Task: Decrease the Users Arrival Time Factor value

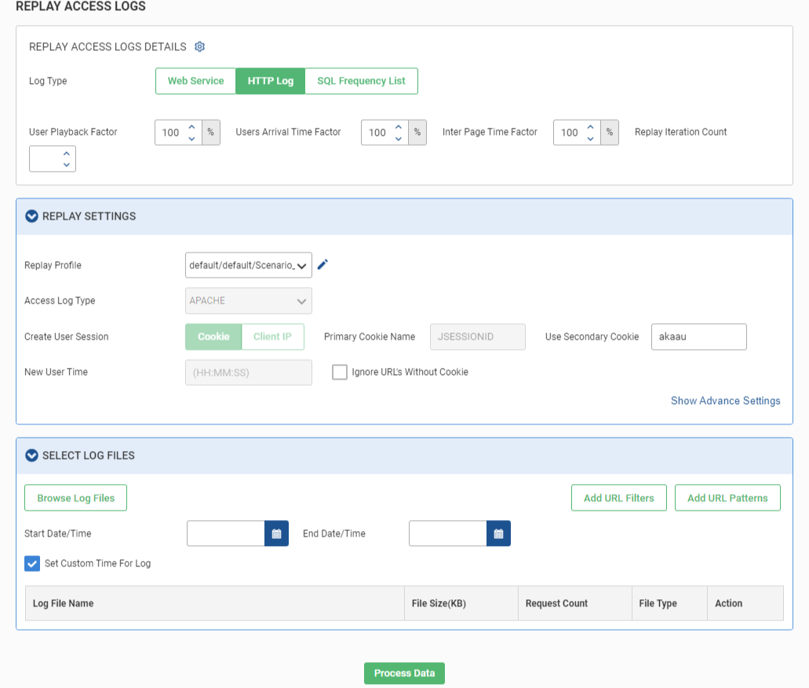Action: pyautogui.click(x=398, y=139)
